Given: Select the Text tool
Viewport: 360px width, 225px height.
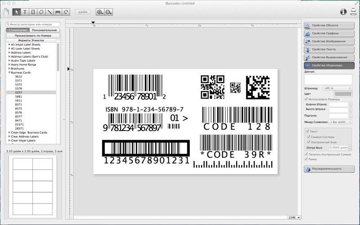Looking at the screenshot, I should [25, 12].
